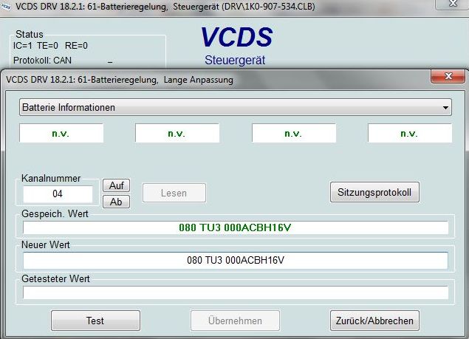Click the greyed-out Lesen button

(174, 193)
